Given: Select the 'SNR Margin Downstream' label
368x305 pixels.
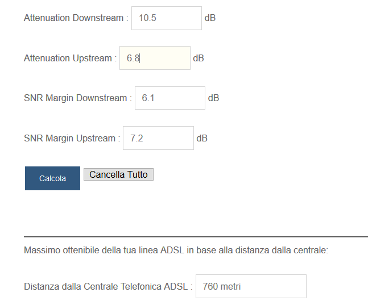Looking at the screenshot, I should pyautogui.click(x=75, y=98).
